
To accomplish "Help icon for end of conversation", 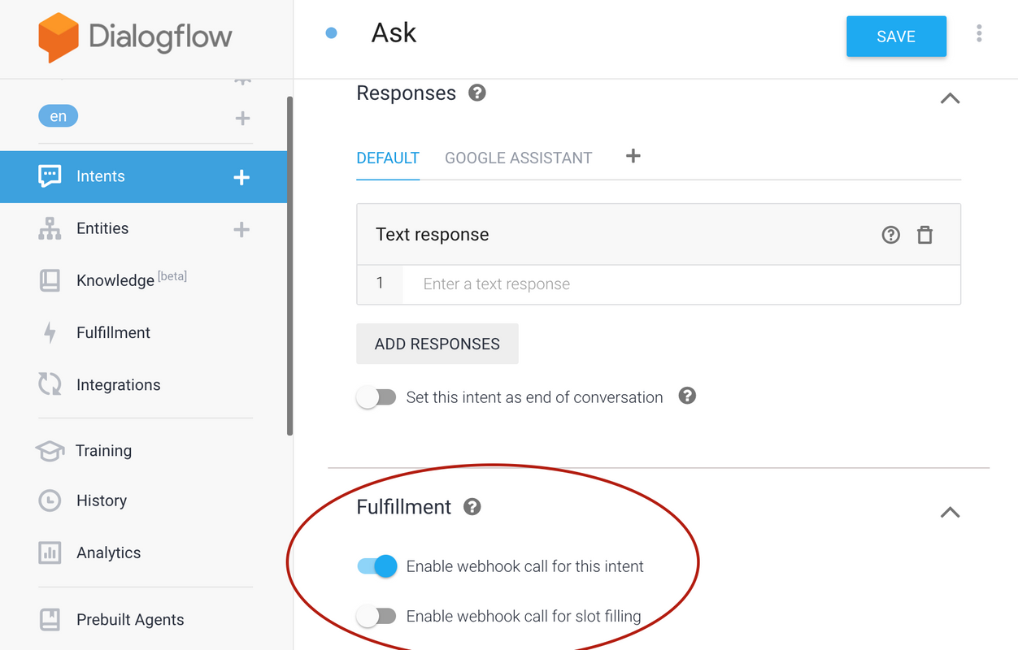I will [687, 396].
